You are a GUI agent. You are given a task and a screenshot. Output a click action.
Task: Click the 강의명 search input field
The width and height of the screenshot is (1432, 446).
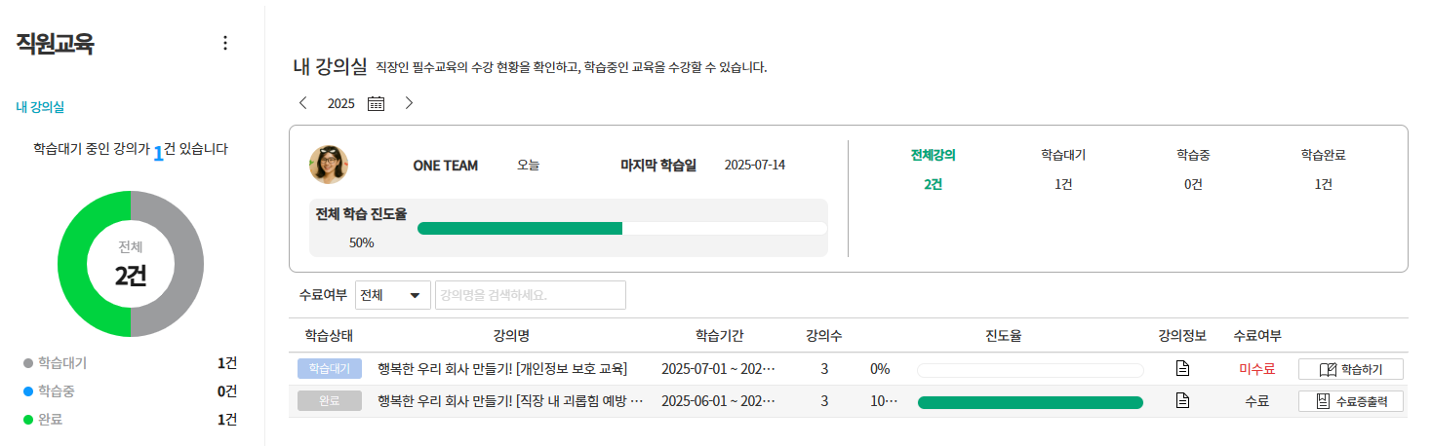tap(531, 295)
